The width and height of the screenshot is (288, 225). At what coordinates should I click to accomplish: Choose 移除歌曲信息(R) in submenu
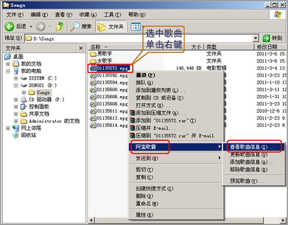coord(254,170)
